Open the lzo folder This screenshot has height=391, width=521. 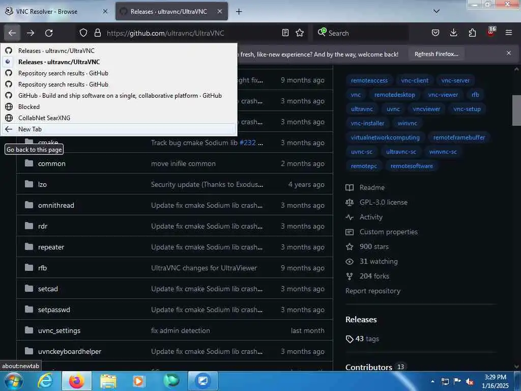click(x=42, y=184)
